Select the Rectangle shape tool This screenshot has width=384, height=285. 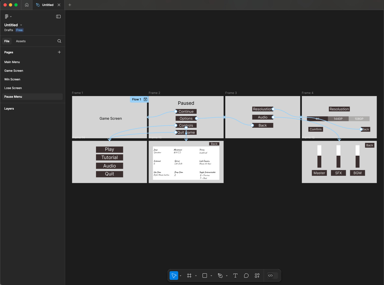point(205,276)
